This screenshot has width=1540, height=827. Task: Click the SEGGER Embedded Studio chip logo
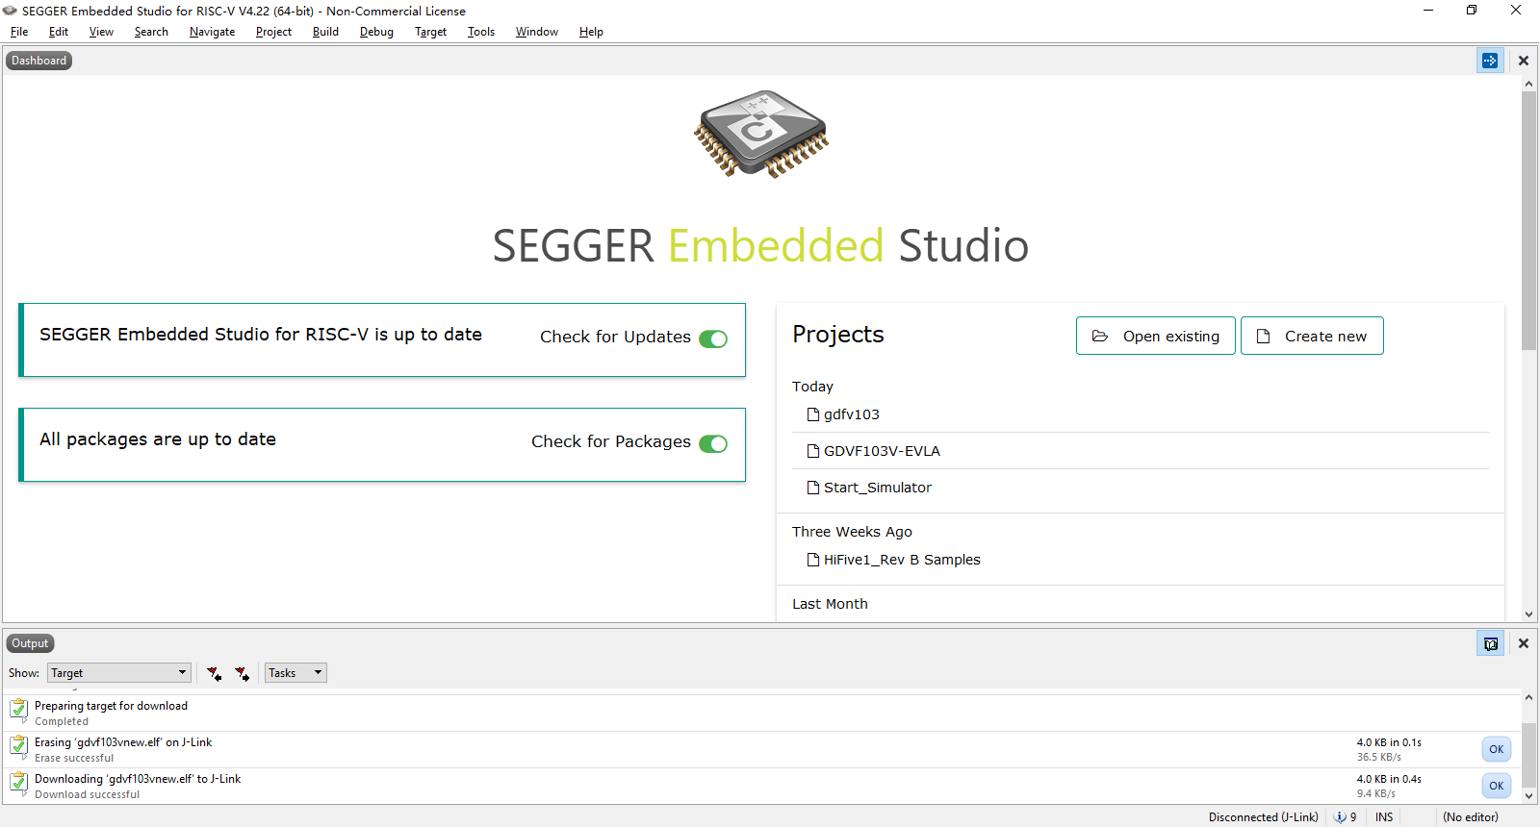point(760,135)
